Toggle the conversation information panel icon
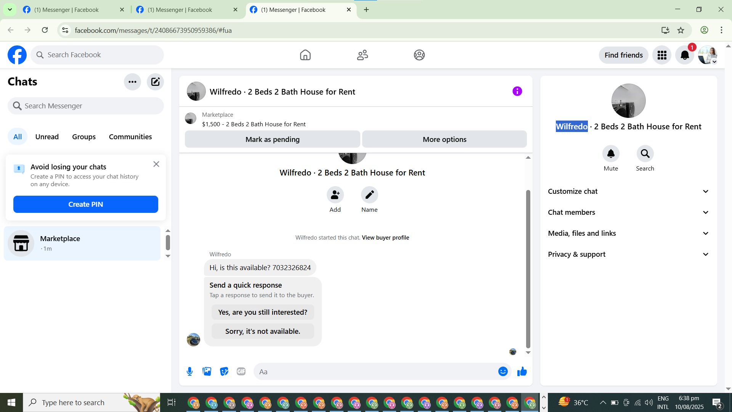The width and height of the screenshot is (732, 412). [x=517, y=91]
